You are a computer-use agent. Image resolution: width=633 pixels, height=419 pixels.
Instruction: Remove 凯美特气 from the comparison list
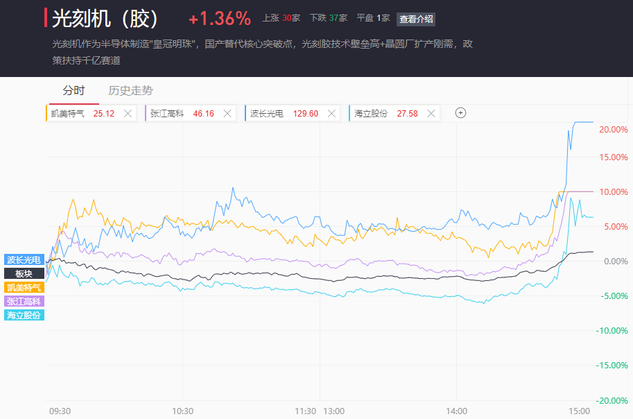[x=128, y=113]
